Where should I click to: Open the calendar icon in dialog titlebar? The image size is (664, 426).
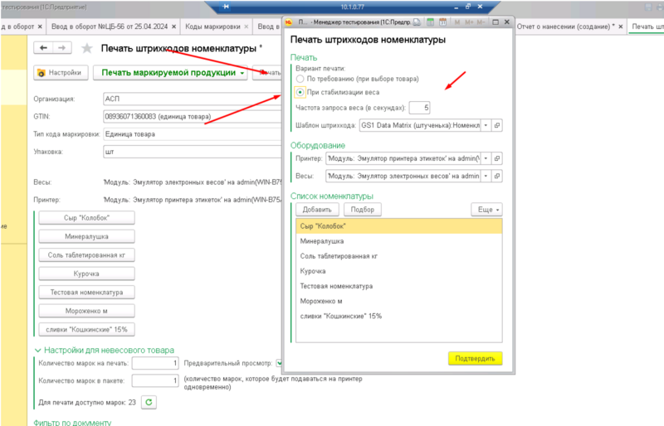point(443,22)
